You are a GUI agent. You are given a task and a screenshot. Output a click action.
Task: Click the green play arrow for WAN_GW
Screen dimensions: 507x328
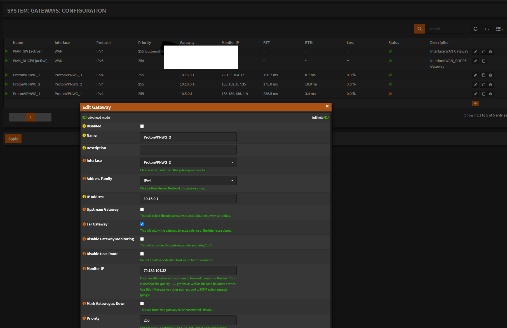coord(7,51)
